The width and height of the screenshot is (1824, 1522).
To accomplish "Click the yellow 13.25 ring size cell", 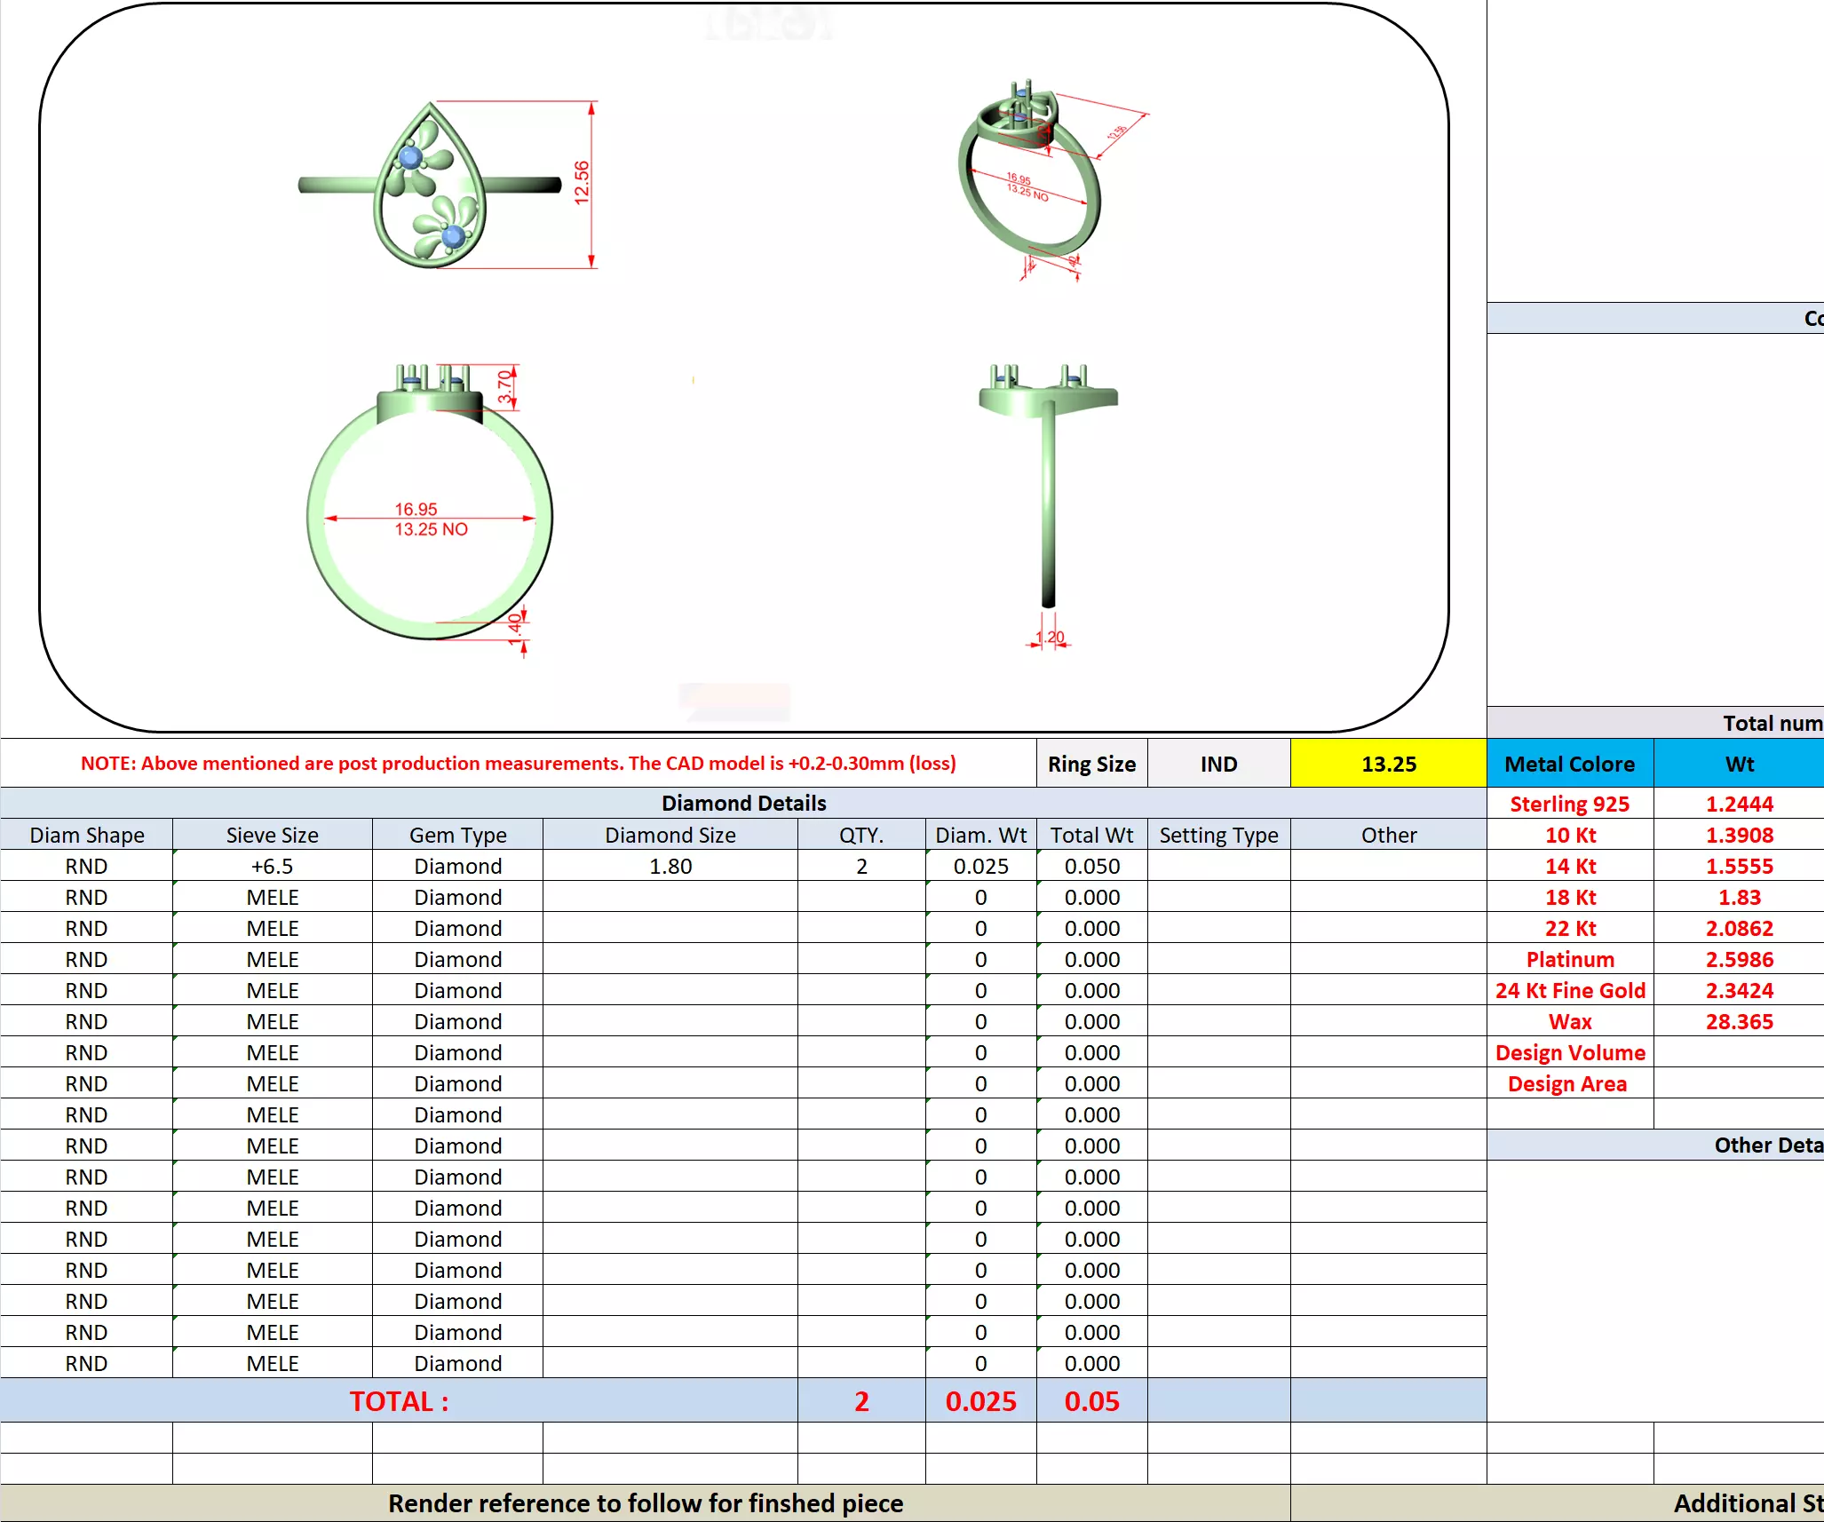I will pyautogui.click(x=1388, y=764).
